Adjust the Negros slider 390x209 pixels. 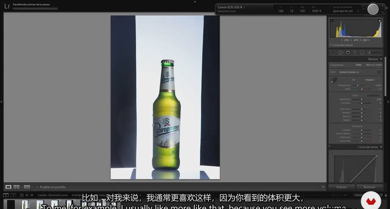pos(362,120)
